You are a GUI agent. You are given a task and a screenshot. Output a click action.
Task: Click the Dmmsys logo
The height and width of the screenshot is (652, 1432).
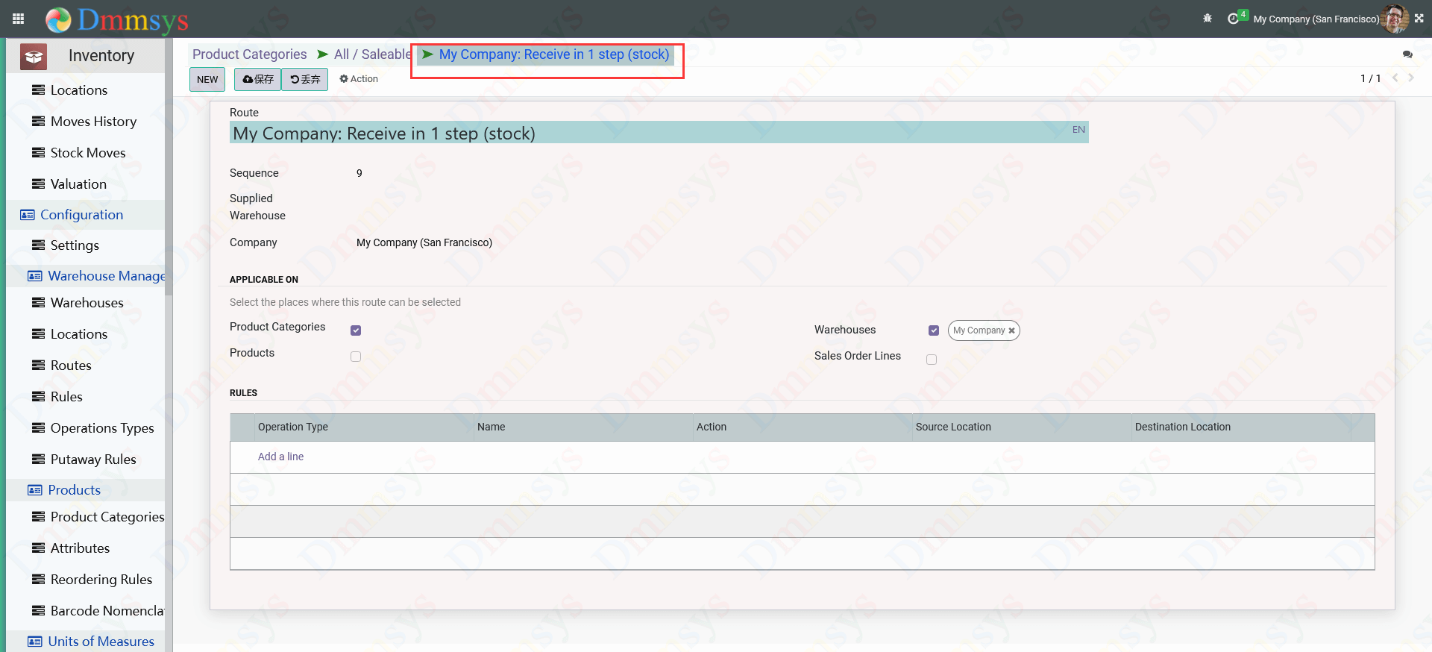(x=117, y=19)
